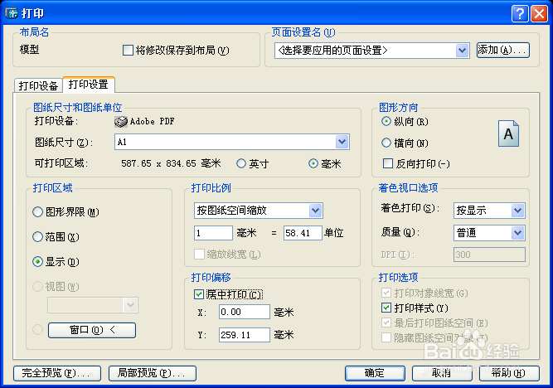553x388 pixels.
Task: Click the printable area text 587.65 x 834.65
Action: pos(158,163)
